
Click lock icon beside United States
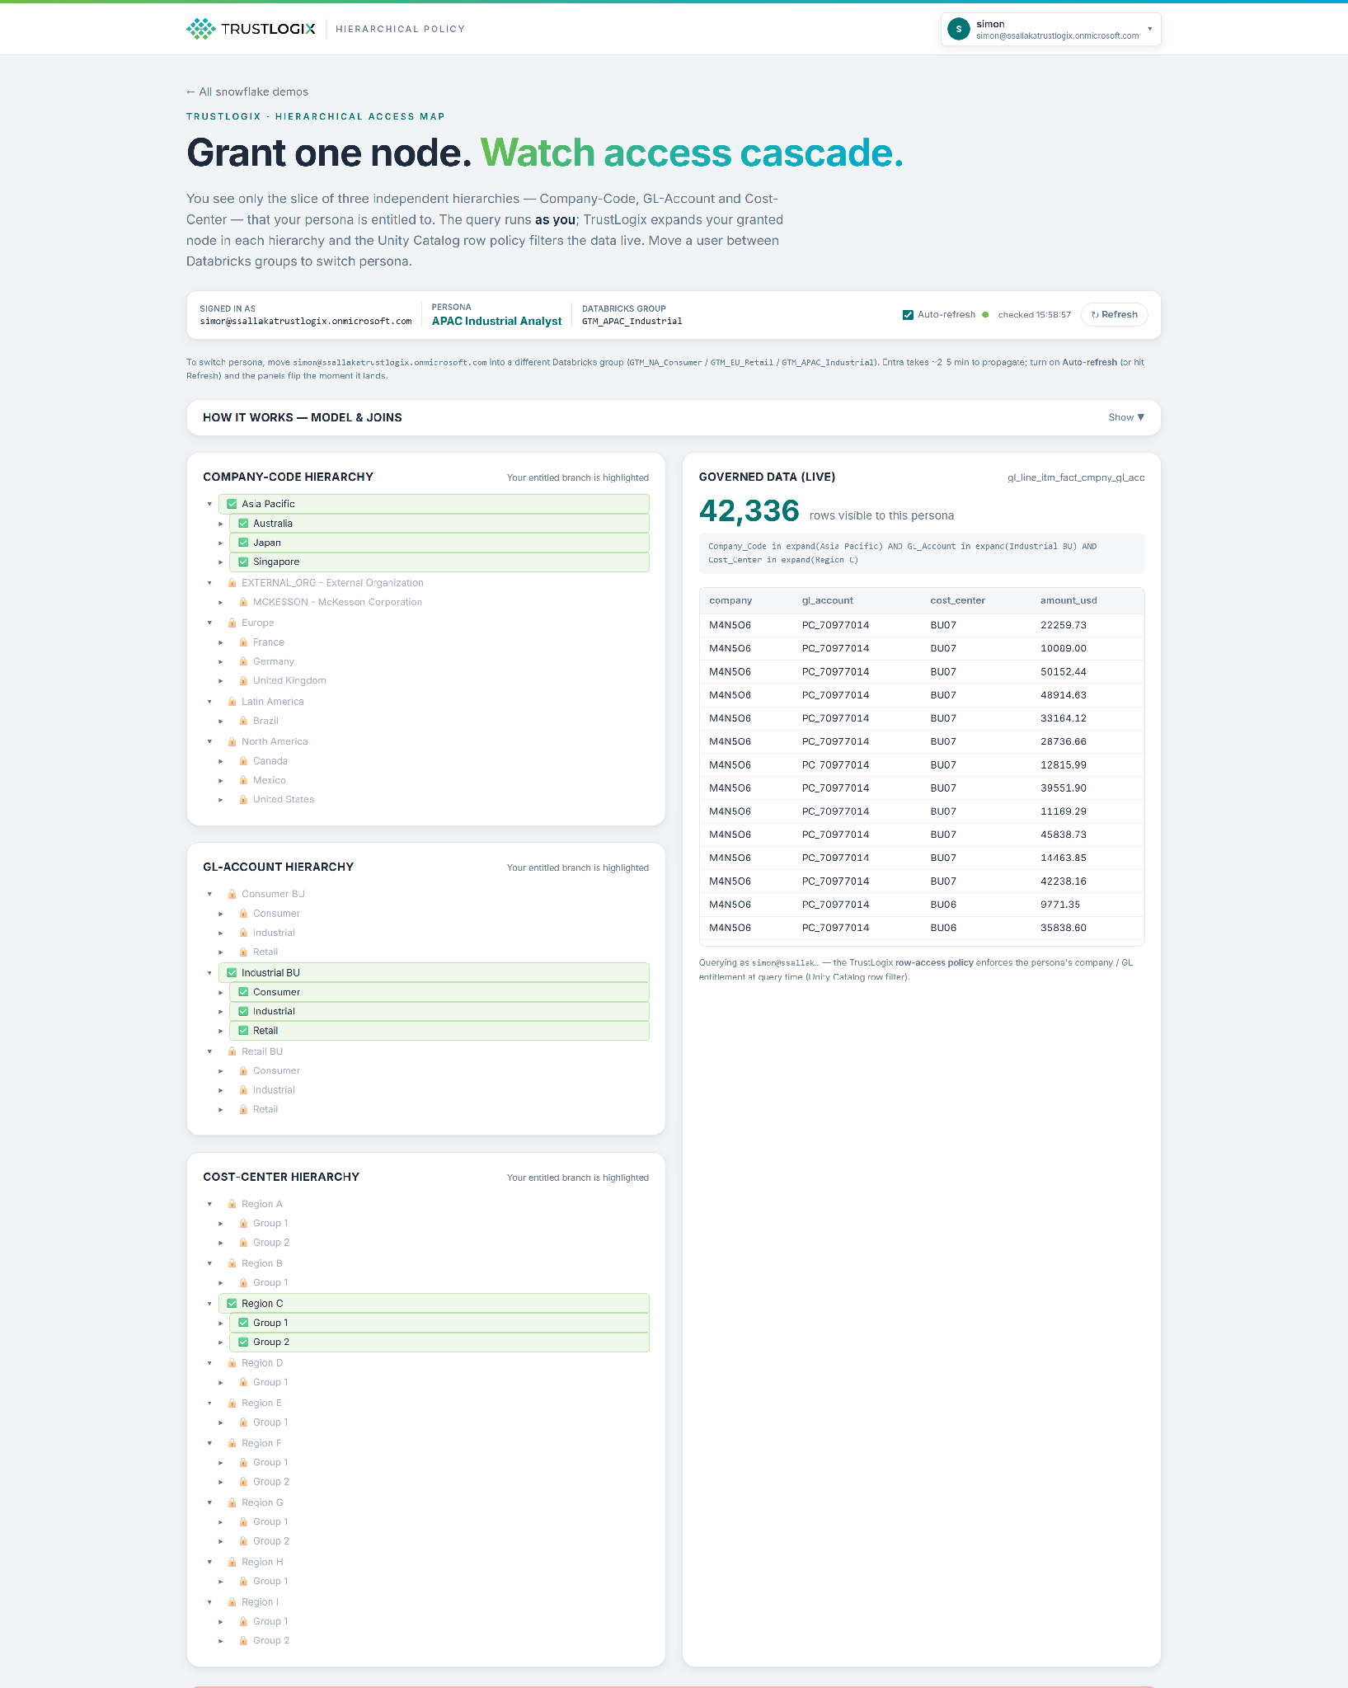coord(243,799)
